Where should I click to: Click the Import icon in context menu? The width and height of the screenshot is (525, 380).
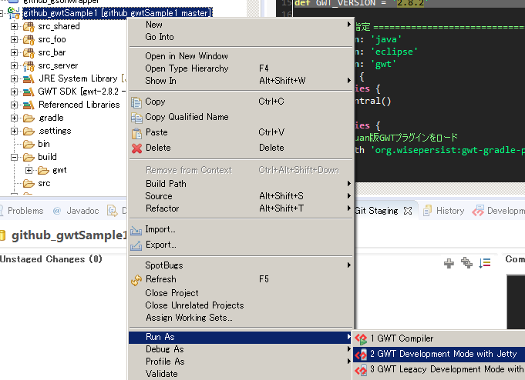click(x=136, y=230)
